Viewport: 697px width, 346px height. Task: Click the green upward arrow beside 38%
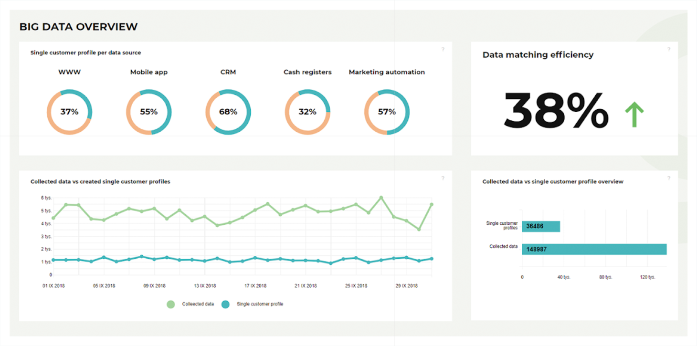634,115
